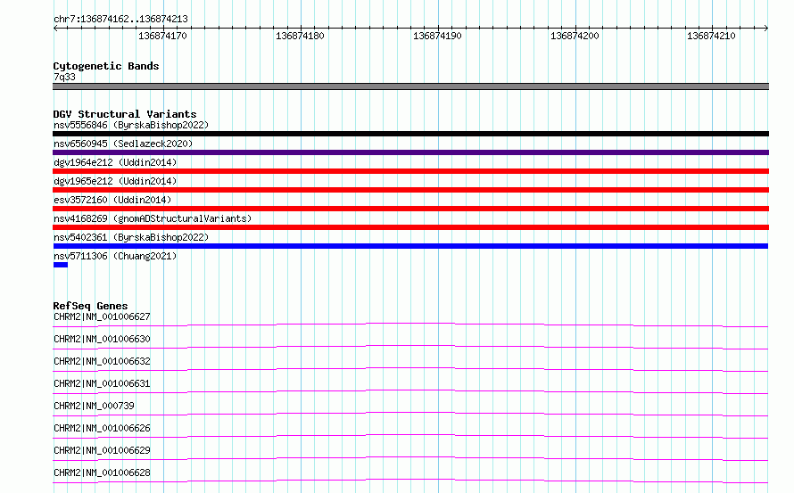Click the red nsv4168269 variant bar
Image resolution: width=794 pixels, height=493 pixels.
click(410, 227)
